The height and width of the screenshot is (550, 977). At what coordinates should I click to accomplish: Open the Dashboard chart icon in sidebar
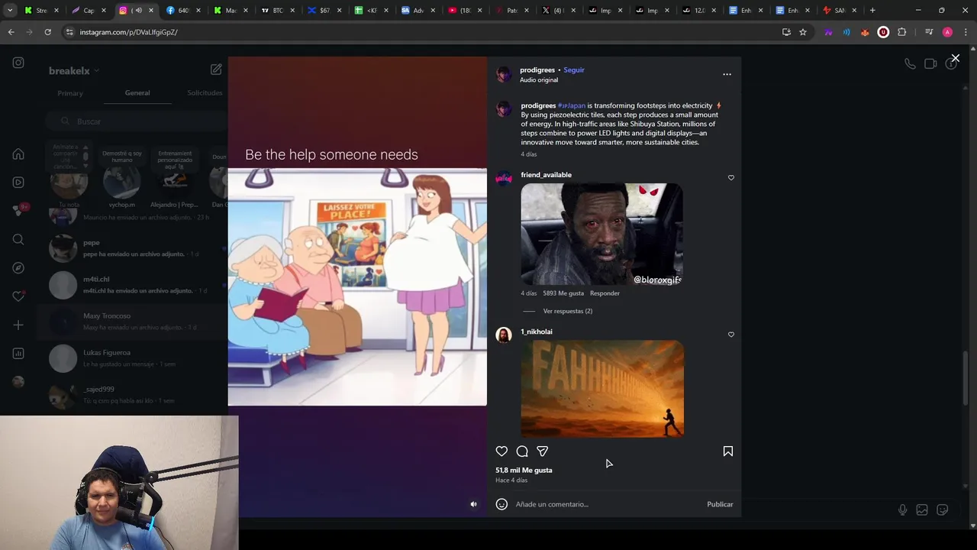coord(18,354)
